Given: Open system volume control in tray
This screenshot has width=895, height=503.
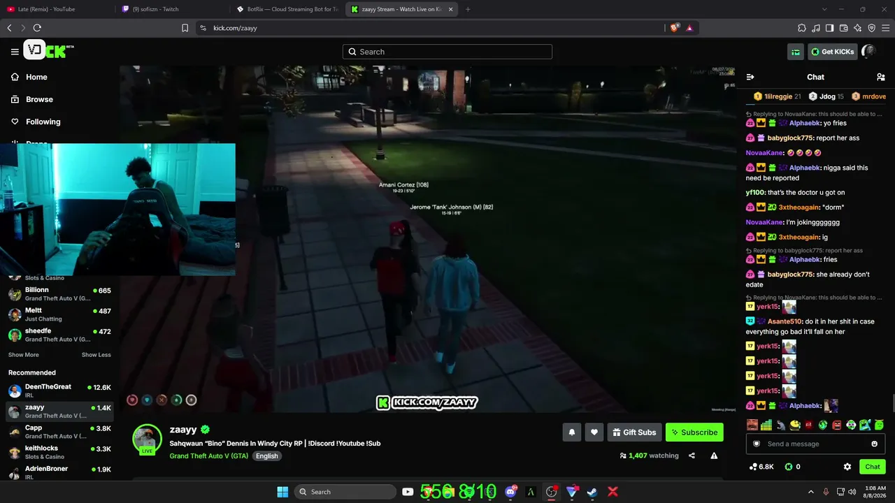Looking at the screenshot, I should tap(852, 492).
